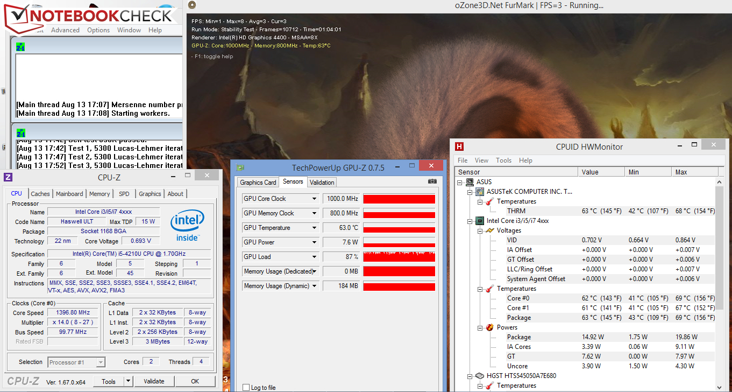
Task: Click the CPU-Z OK button
Action: tap(195, 381)
